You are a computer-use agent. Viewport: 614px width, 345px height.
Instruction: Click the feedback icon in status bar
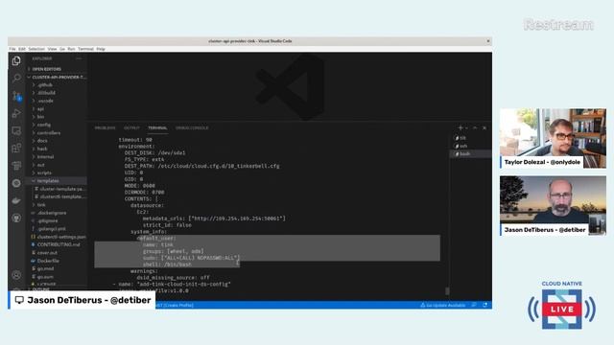(x=474, y=305)
